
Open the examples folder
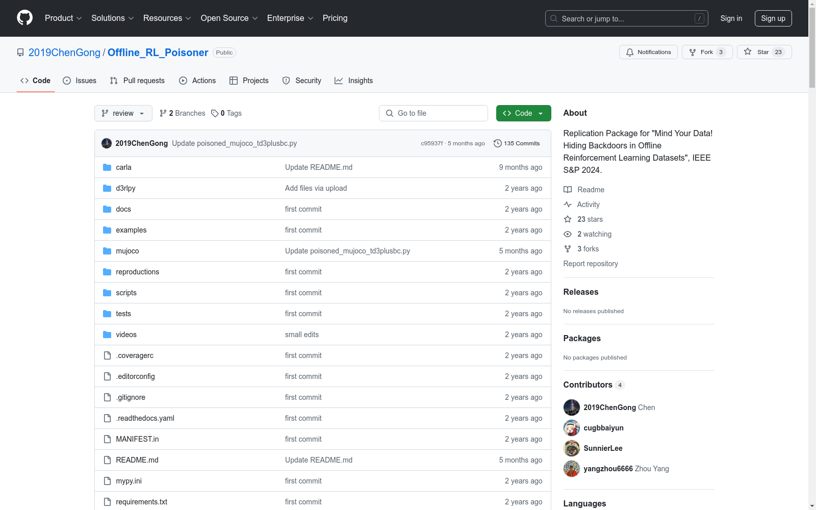tap(131, 230)
